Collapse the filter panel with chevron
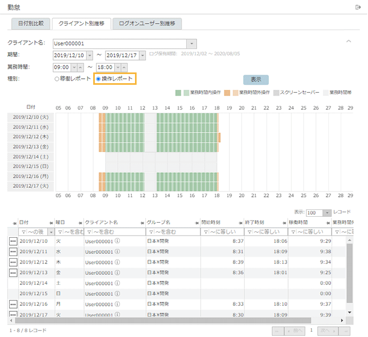 [349, 41]
